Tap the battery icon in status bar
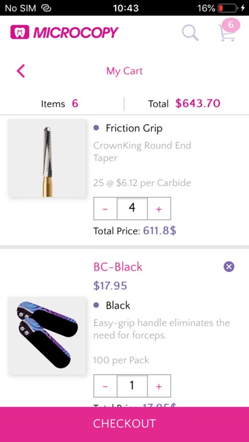Screen dimensions: 249x442 click(227, 8)
